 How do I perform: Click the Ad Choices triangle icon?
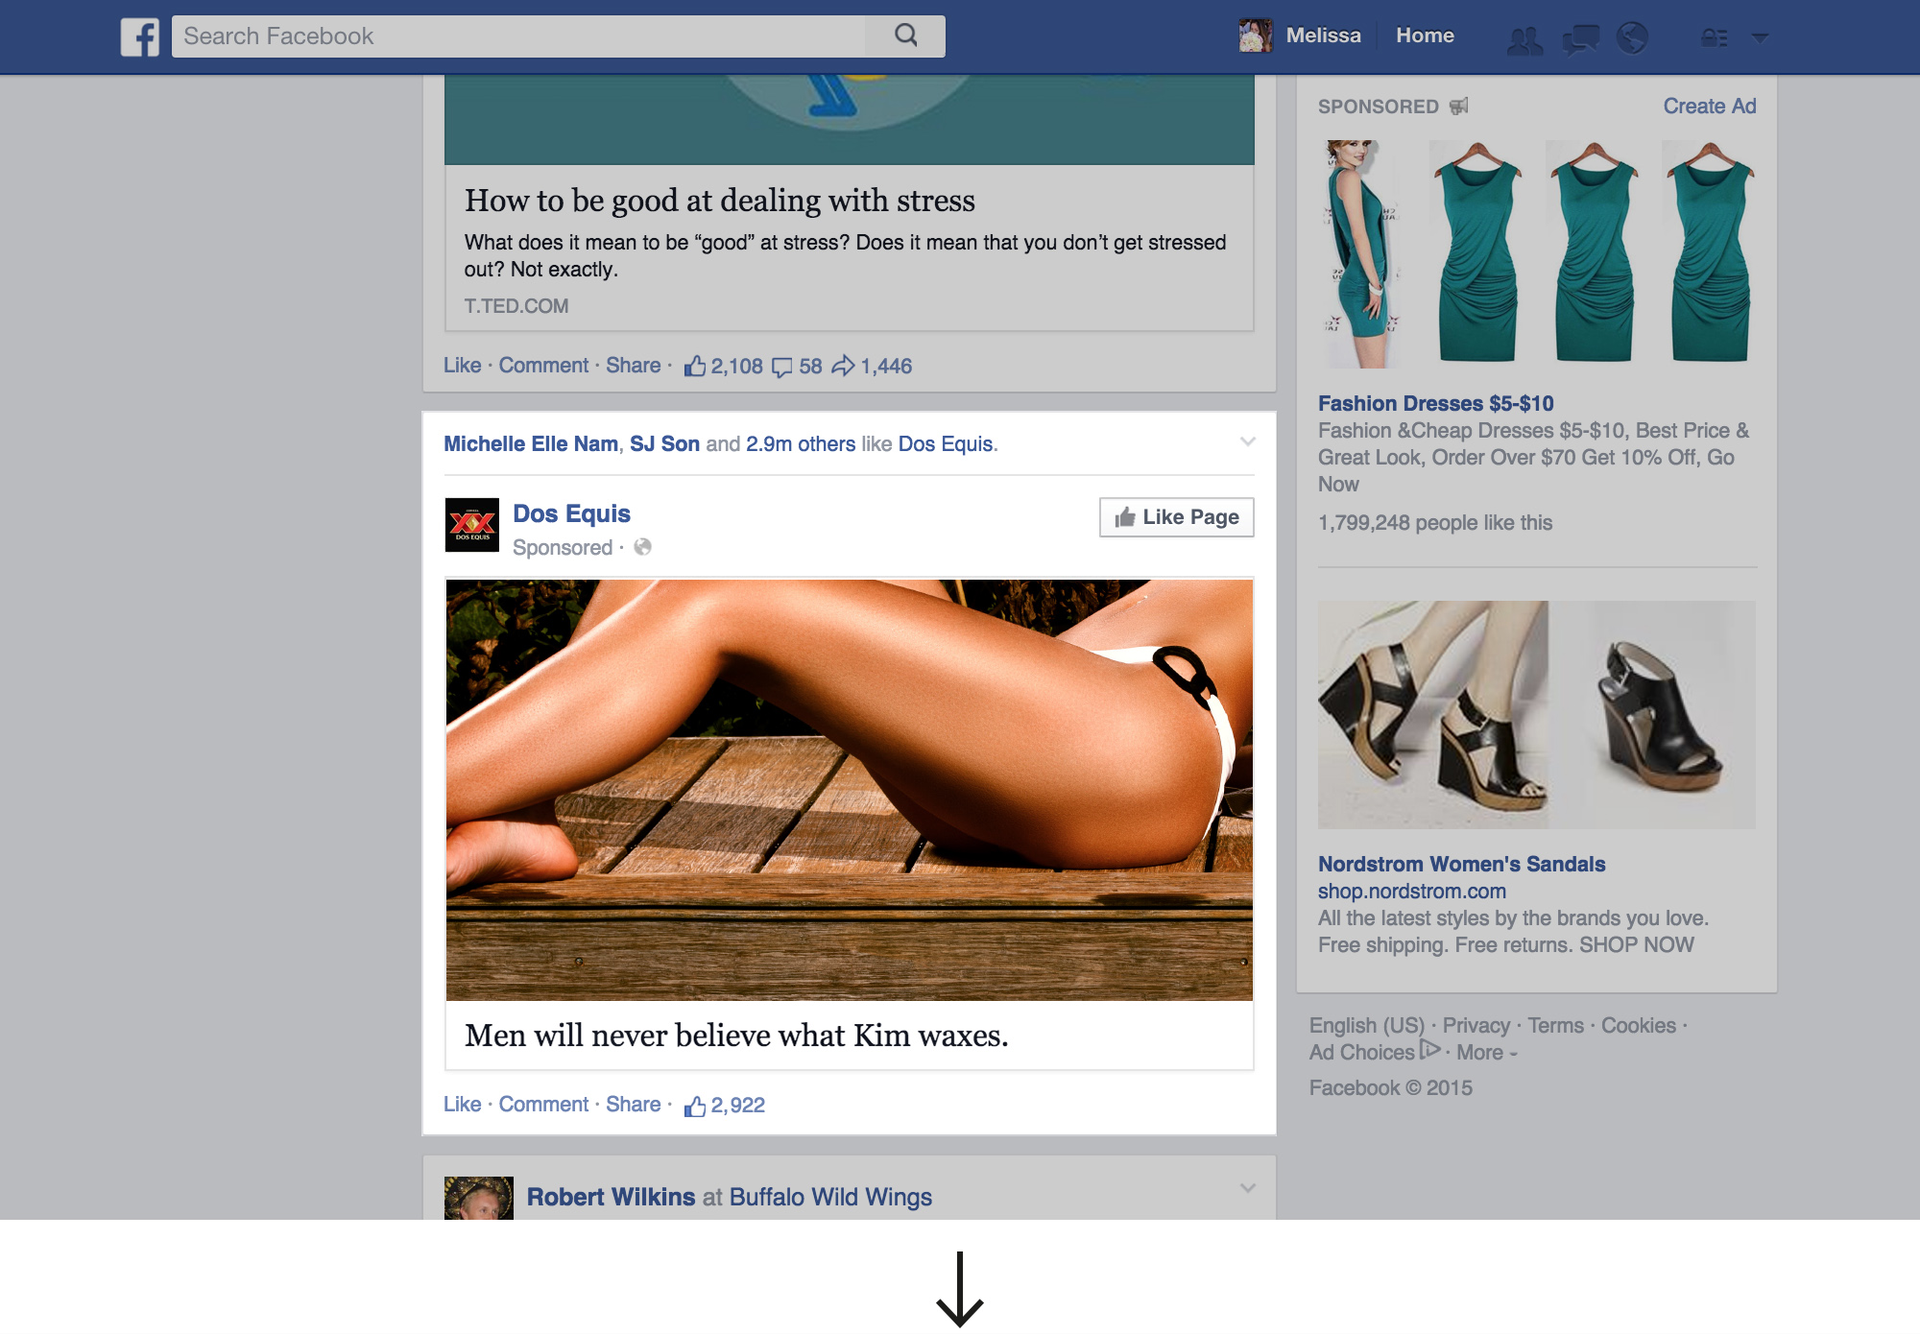pyautogui.click(x=1429, y=1049)
